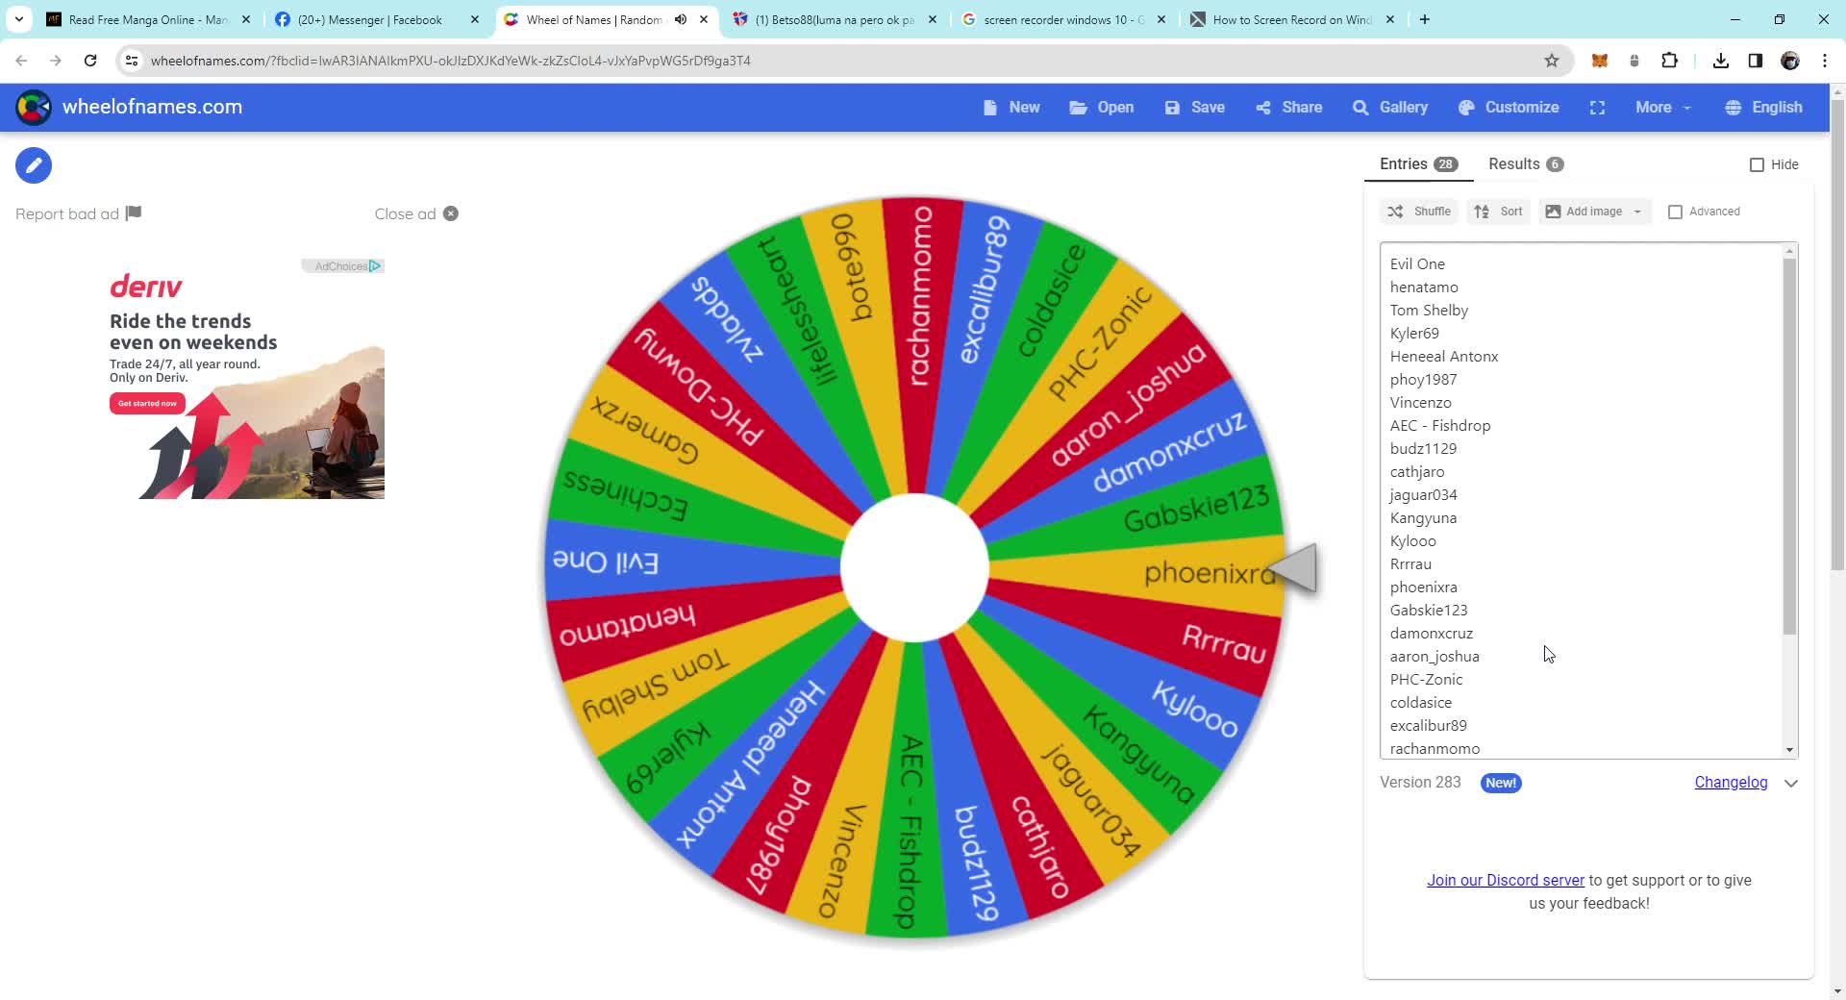The width and height of the screenshot is (1846, 1000).
Task: Open the More menu
Action: click(x=1660, y=107)
